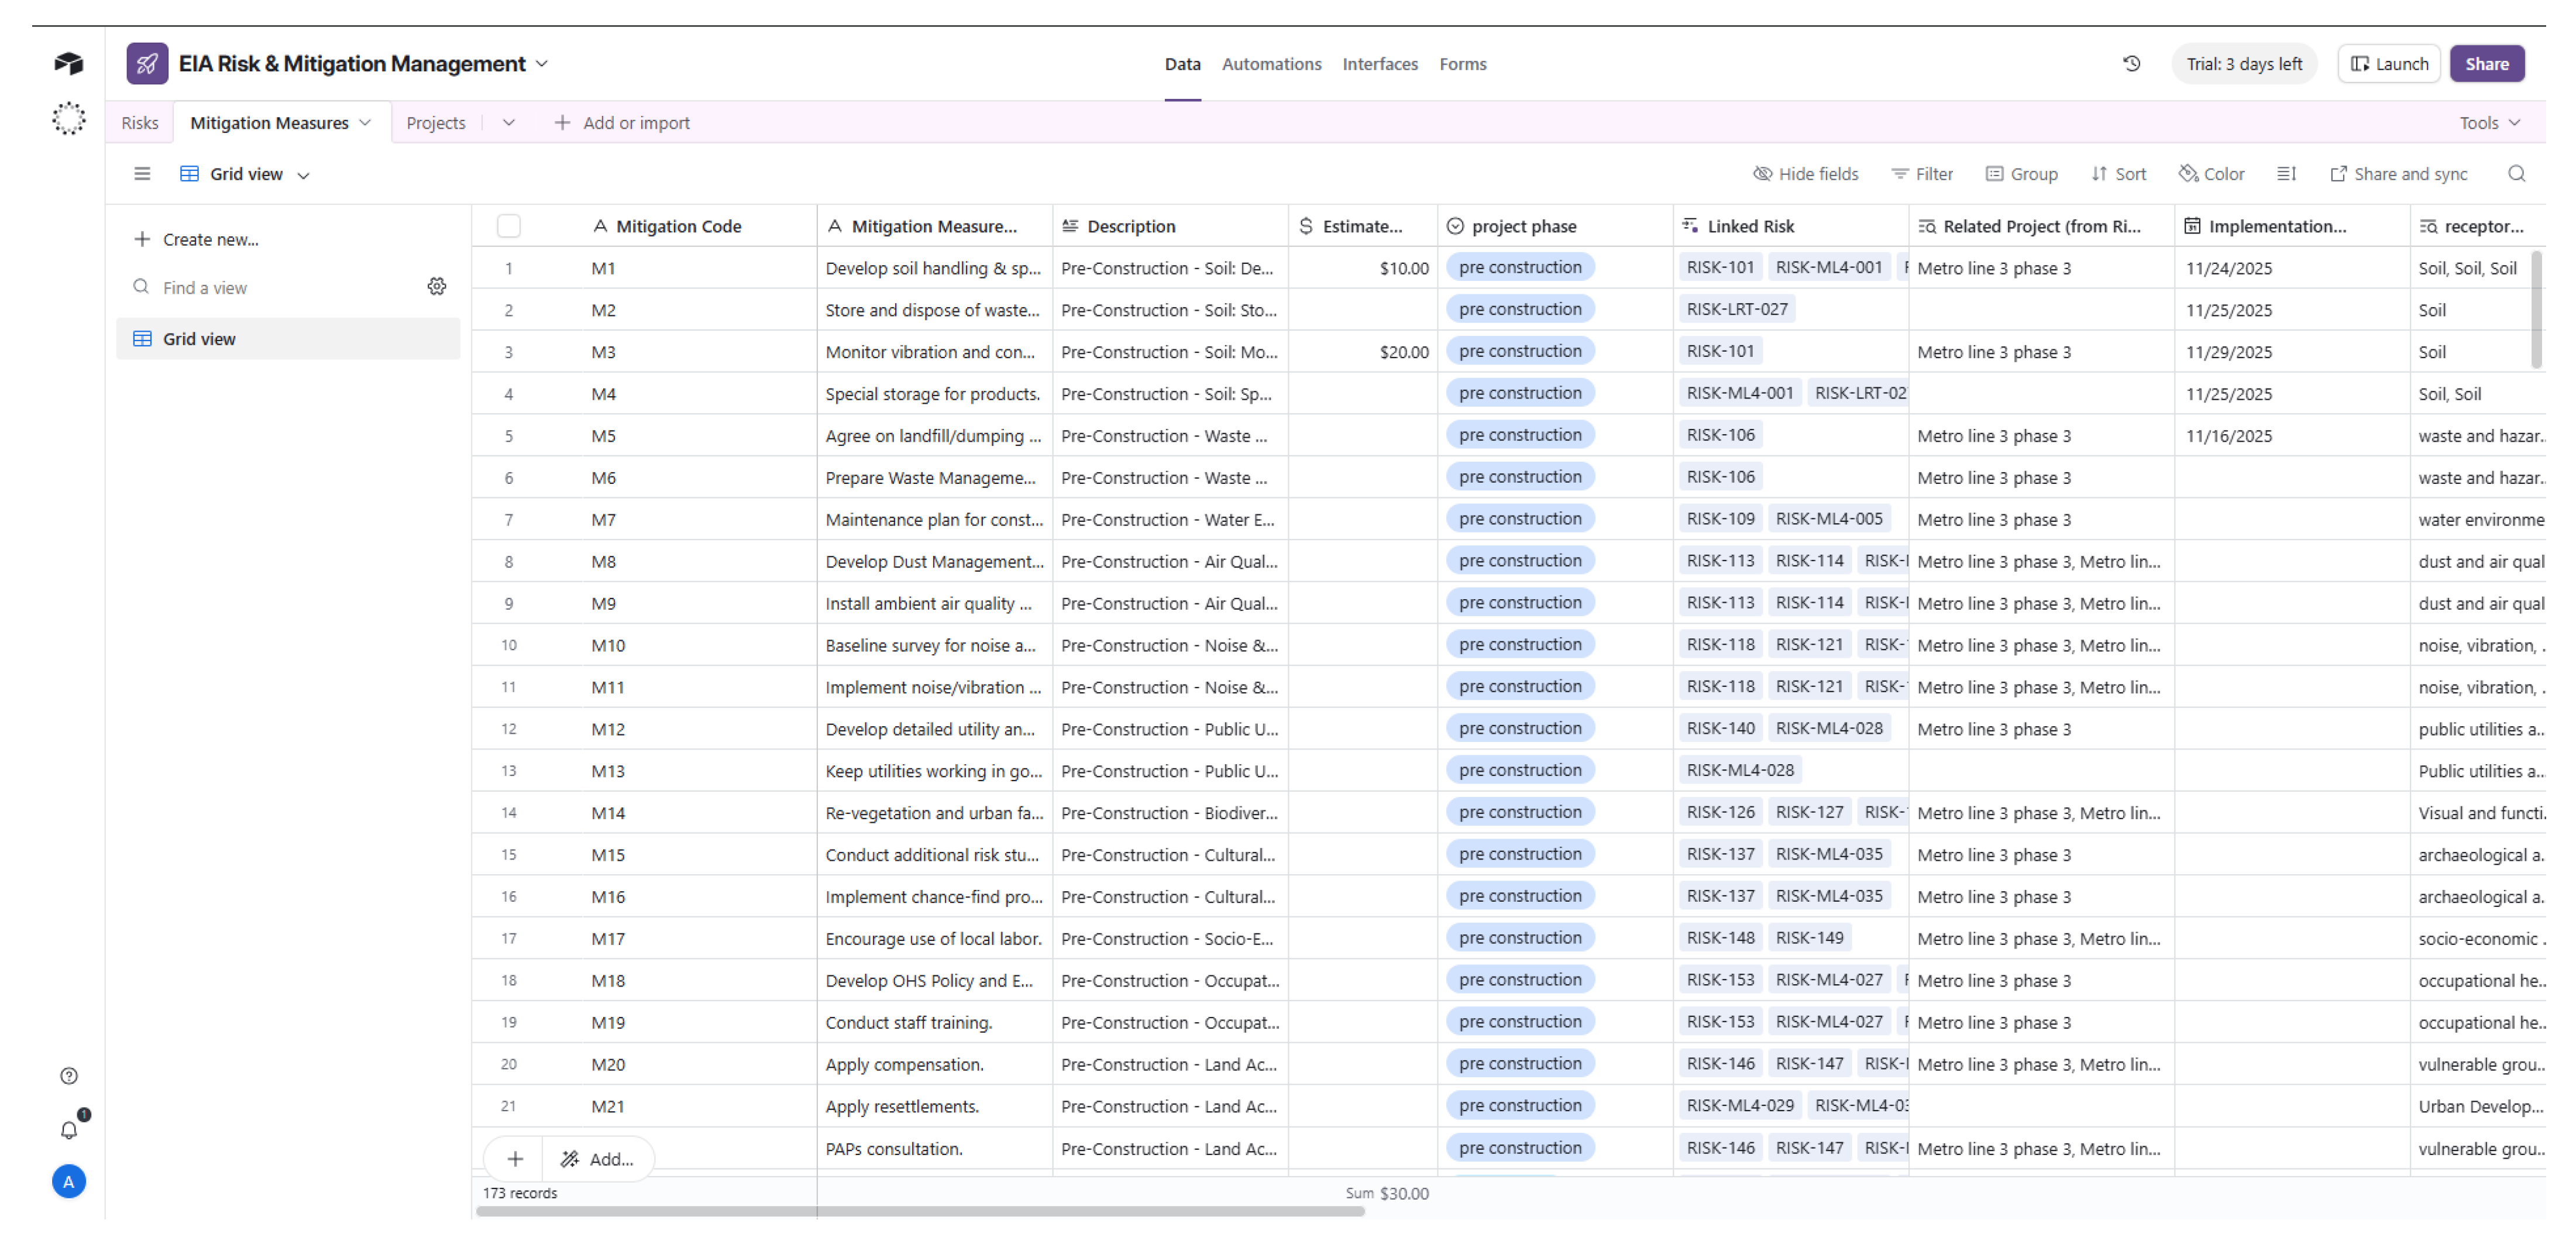This screenshot has width=2576, height=1244.
Task: Open notifications bell icon
Action: click(x=69, y=1130)
